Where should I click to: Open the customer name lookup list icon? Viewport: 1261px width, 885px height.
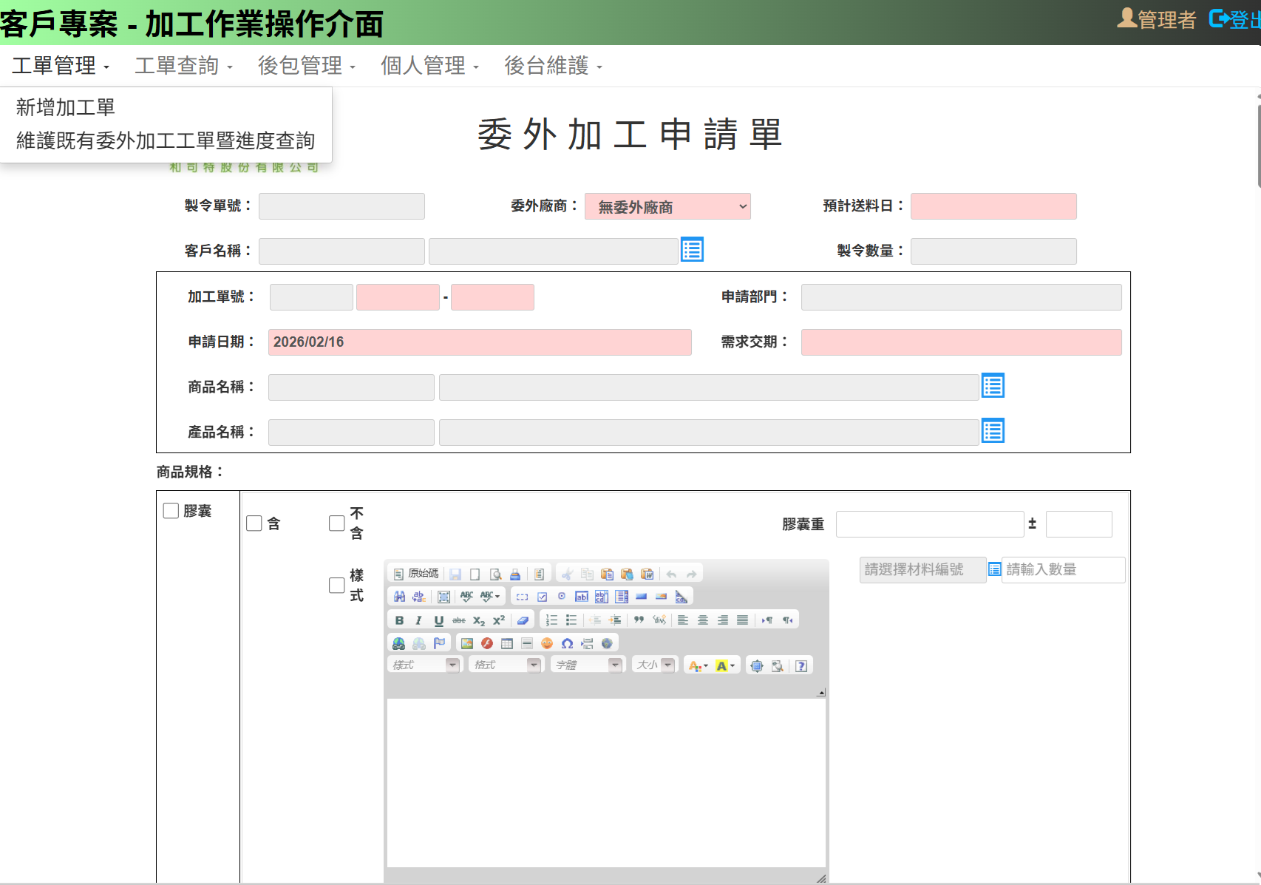point(692,250)
